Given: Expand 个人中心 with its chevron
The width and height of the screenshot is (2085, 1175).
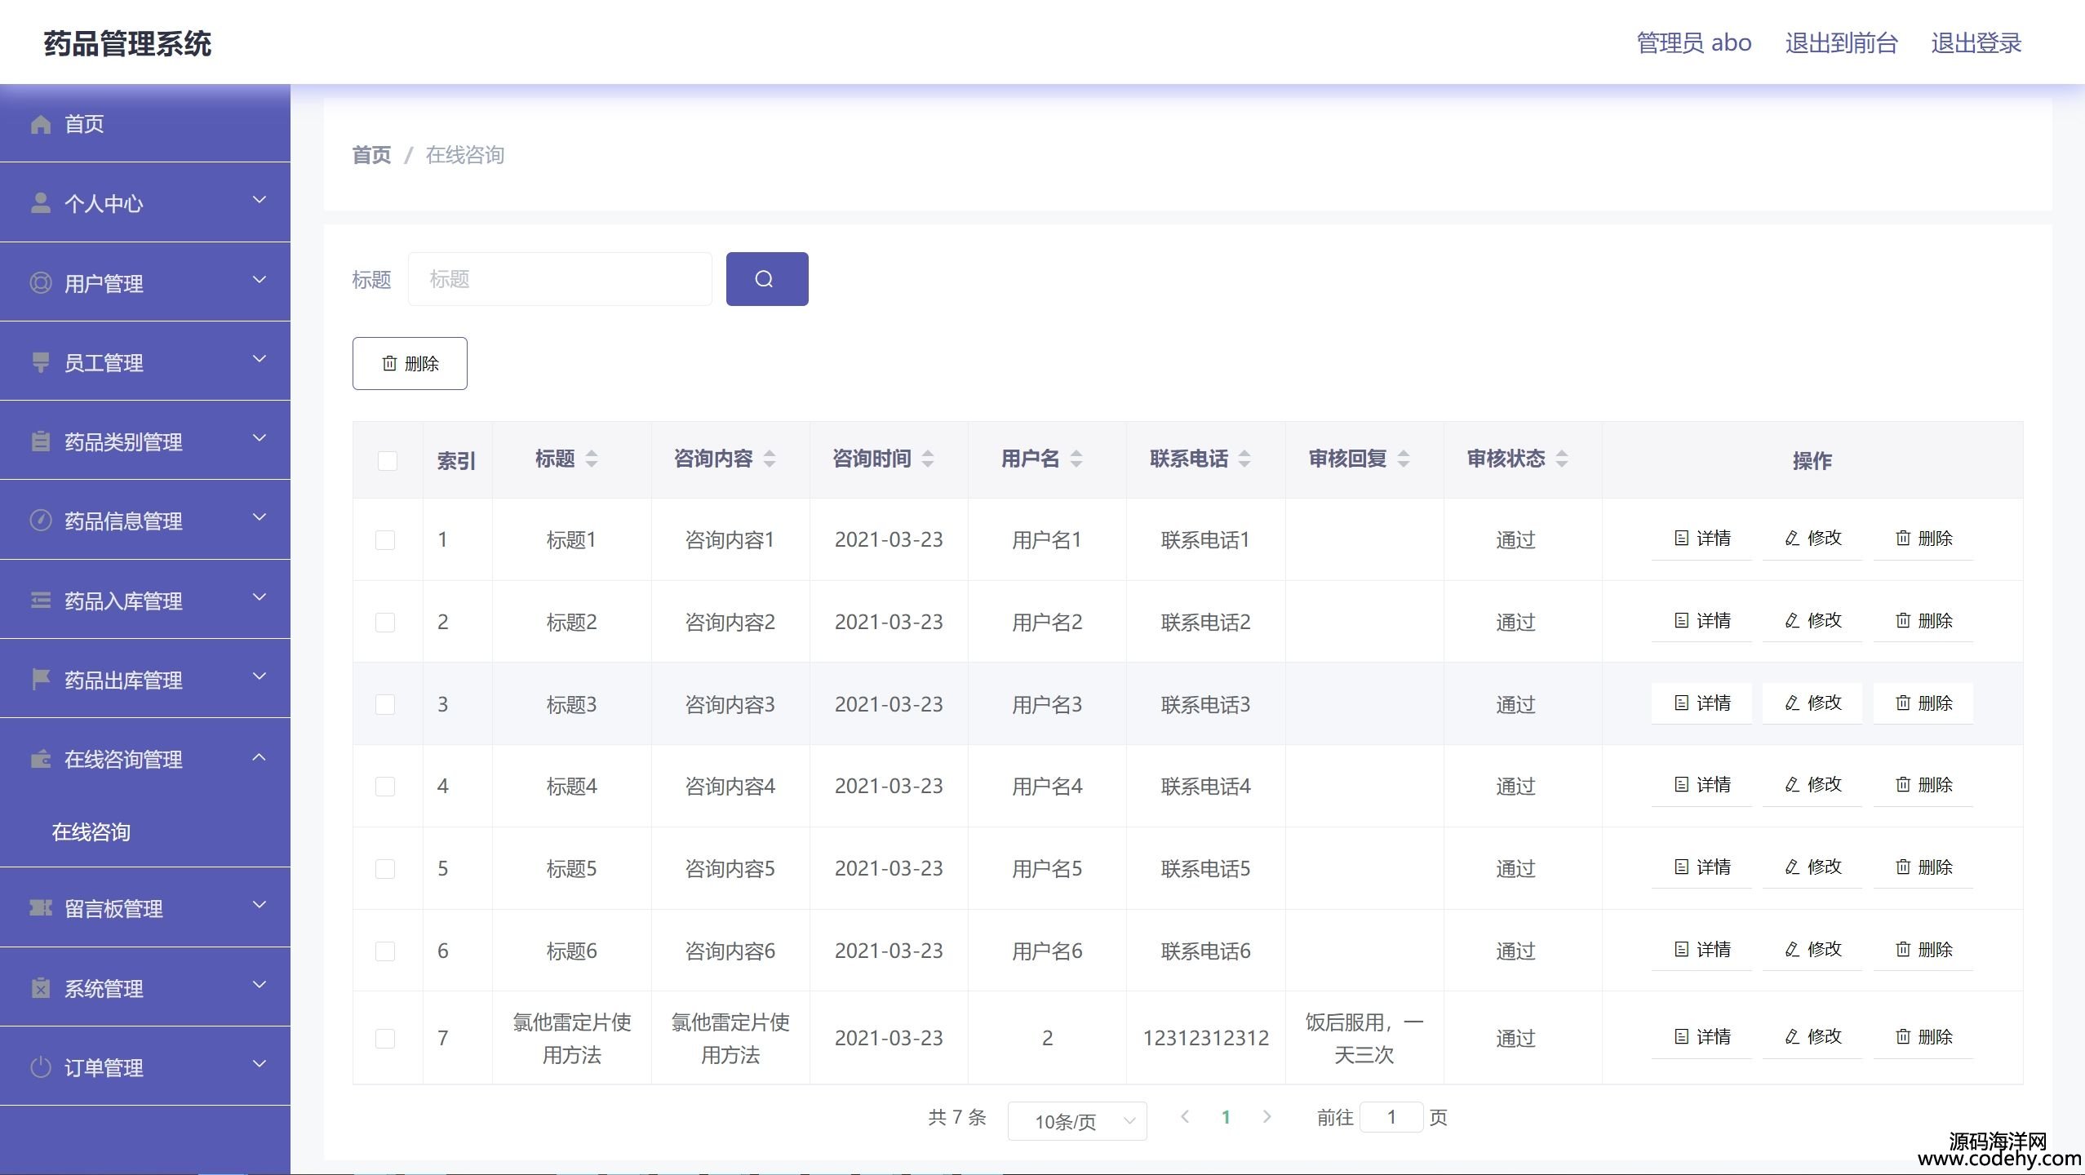Looking at the screenshot, I should pyautogui.click(x=260, y=201).
